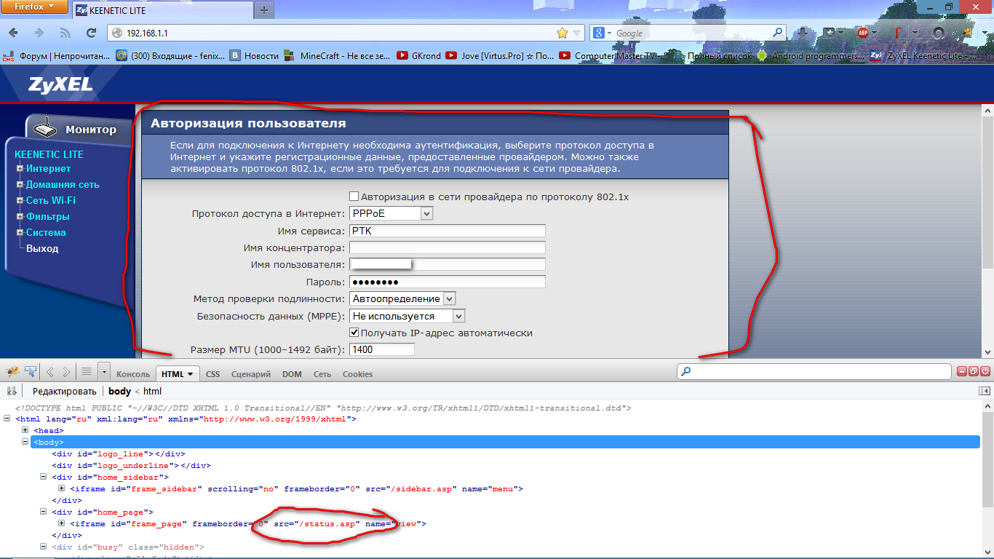Toggle the Firebug side panel
This screenshot has height=559, width=994.
coord(985,391)
